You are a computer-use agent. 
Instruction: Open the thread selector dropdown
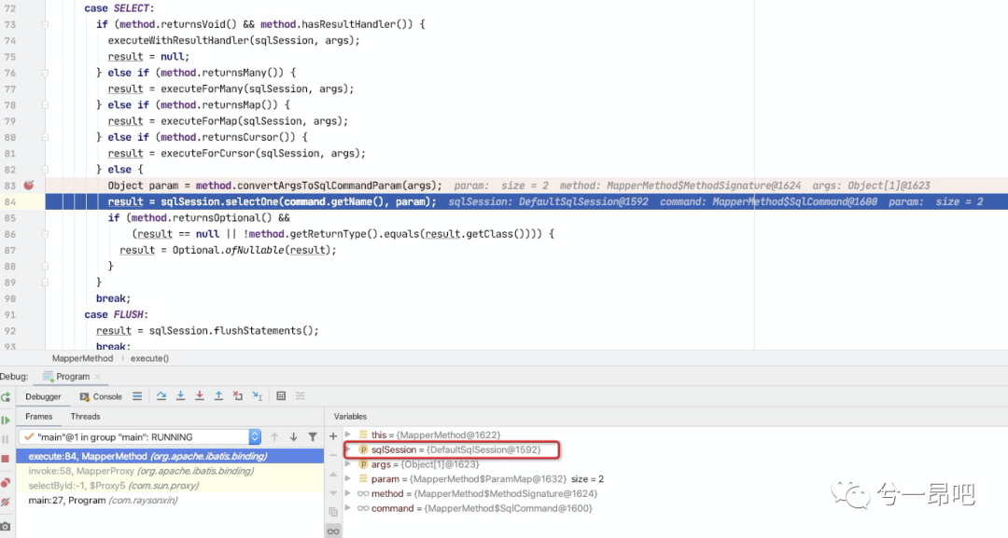click(x=255, y=436)
